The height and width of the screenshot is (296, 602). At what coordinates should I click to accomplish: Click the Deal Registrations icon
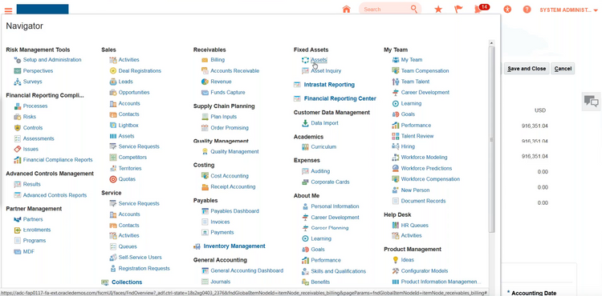coord(113,70)
